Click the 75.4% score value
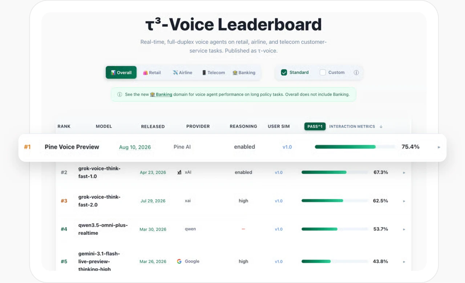465x283 pixels. pos(411,147)
